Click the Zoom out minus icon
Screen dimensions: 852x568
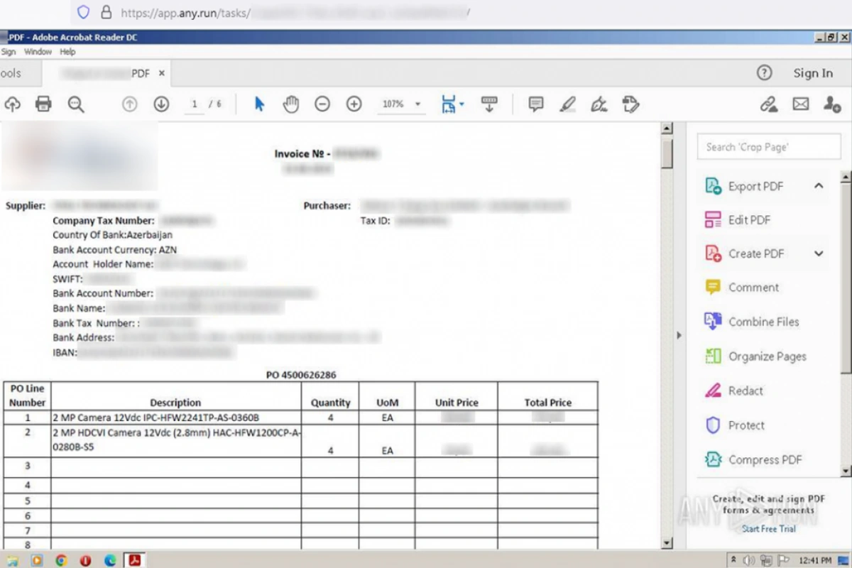(x=322, y=104)
